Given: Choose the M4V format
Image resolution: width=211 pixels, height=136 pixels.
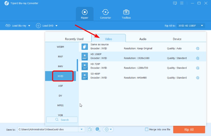Looking at the screenshot, I should (60, 66).
